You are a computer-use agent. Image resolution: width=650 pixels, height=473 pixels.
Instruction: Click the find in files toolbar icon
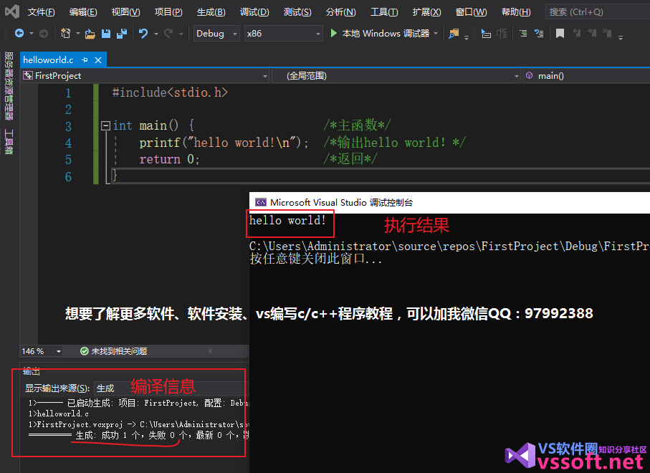tap(454, 34)
